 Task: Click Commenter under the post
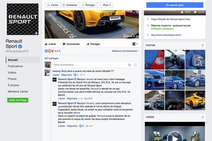71,44
